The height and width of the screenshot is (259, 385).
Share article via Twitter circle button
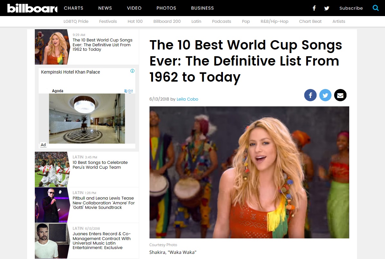(x=325, y=95)
